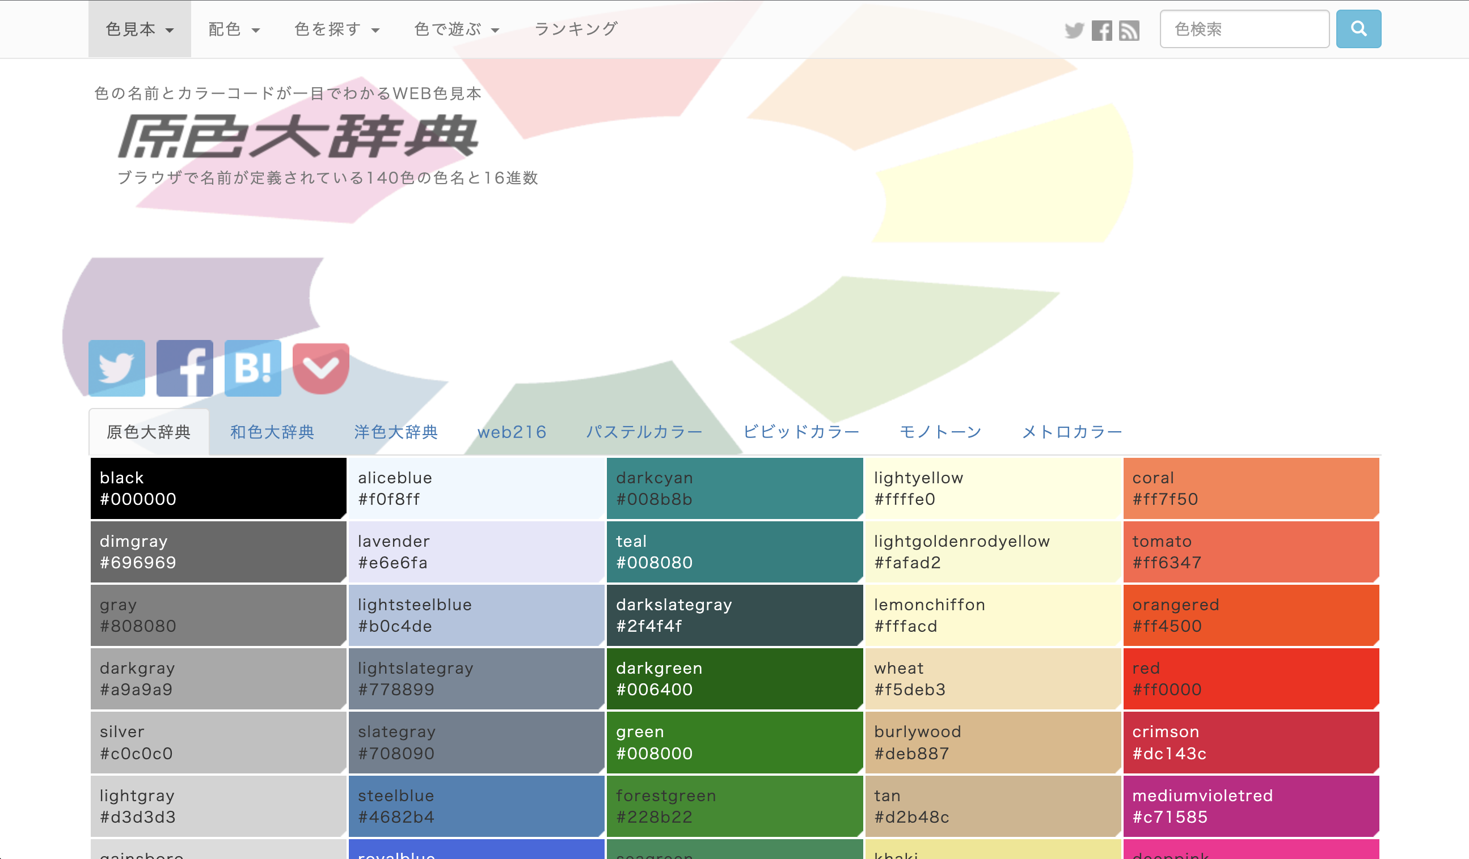Switch to the web216 tab
Image resolution: width=1469 pixels, height=859 pixels.
[512, 432]
